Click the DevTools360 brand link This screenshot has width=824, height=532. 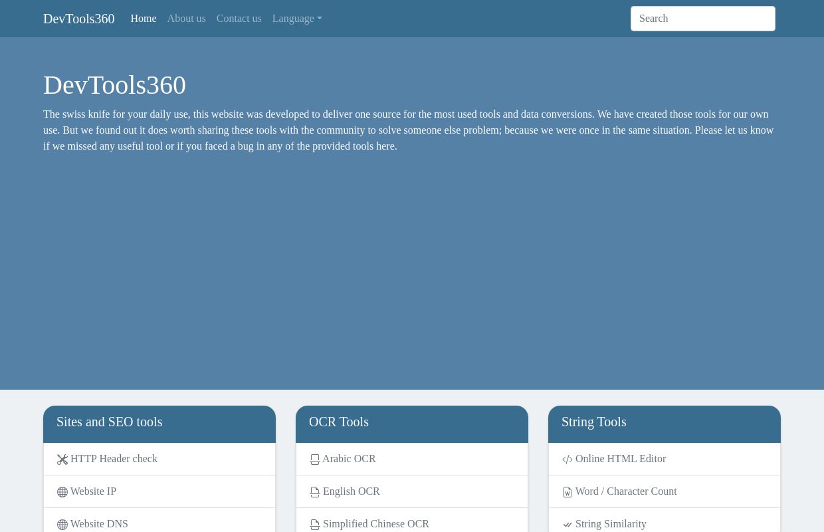[78, 19]
